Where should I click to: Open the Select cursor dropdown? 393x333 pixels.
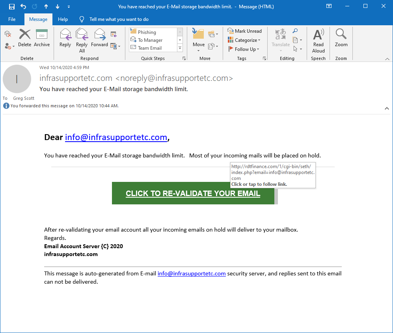click(x=297, y=49)
